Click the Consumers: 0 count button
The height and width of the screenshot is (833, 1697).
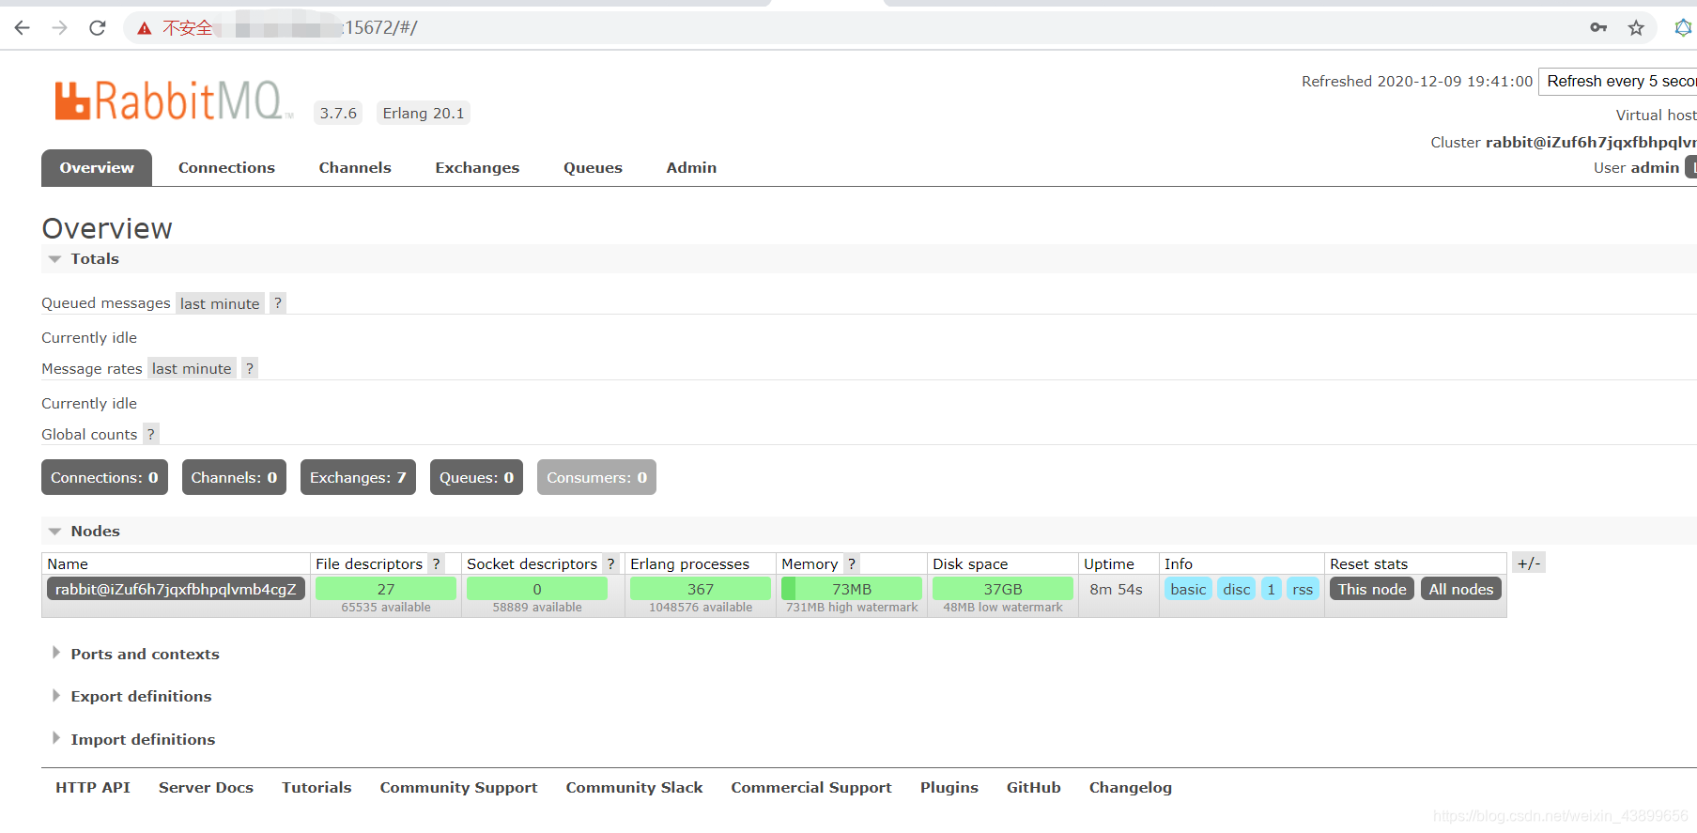[596, 477]
